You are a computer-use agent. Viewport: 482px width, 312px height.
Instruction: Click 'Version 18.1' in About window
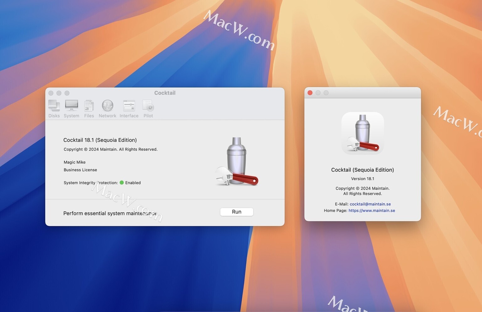362,179
